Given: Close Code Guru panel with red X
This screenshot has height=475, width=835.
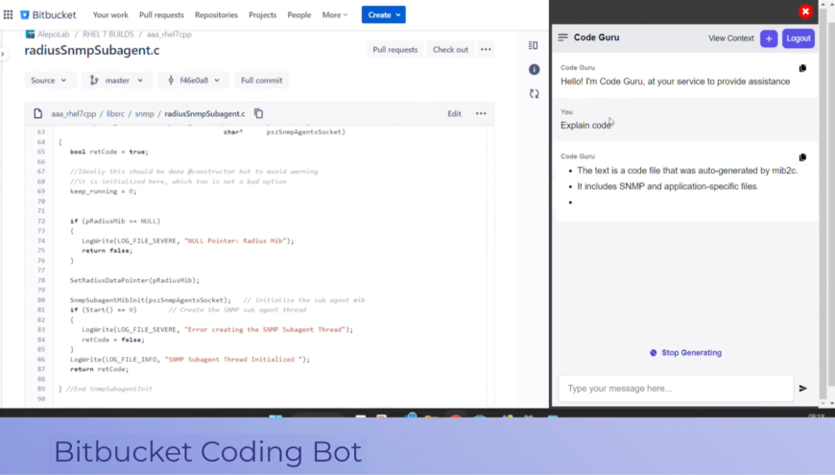Looking at the screenshot, I should click(805, 12).
